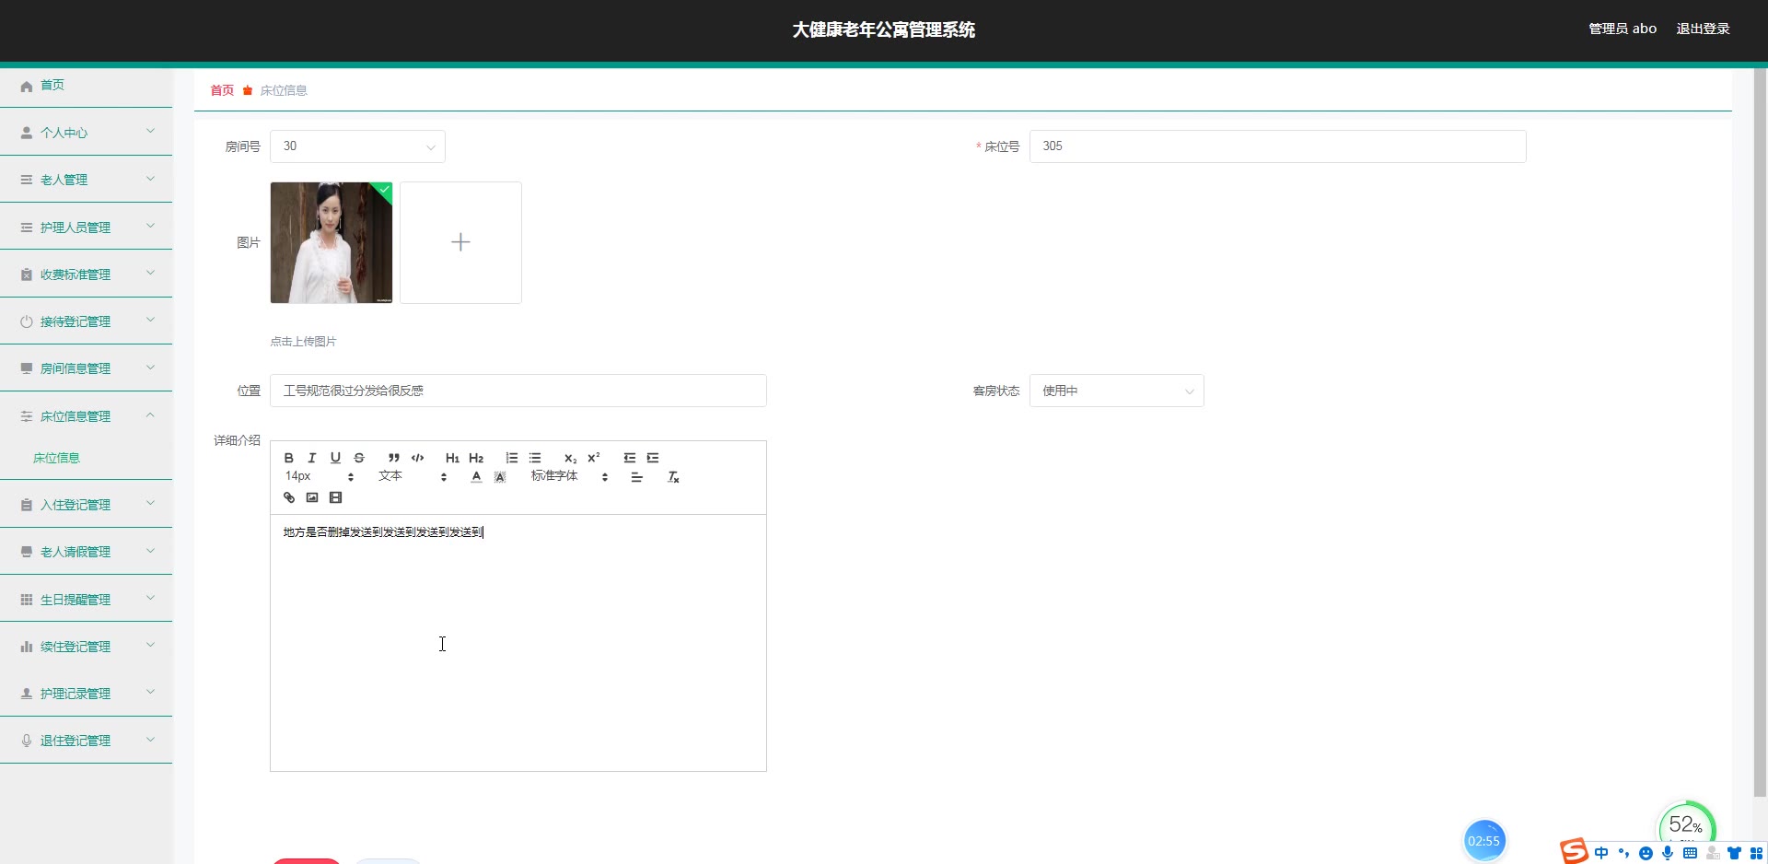
Task: Decrease indent with the outdent icon
Action: (x=630, y=458)
